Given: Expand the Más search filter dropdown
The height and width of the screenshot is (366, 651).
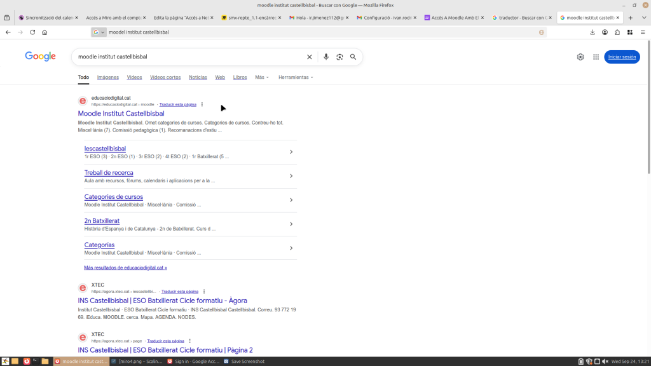Looking at the screenshot, I should tap(261, 77).
